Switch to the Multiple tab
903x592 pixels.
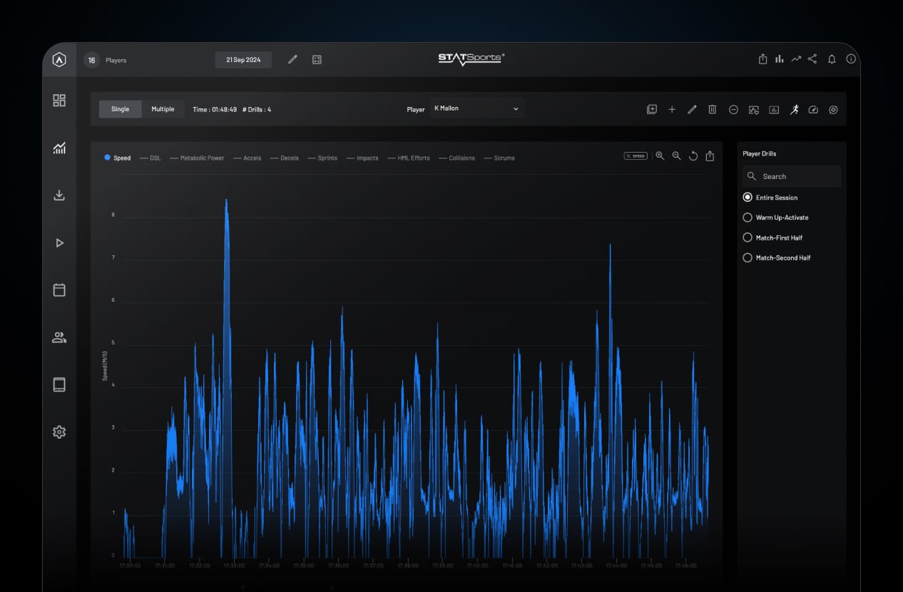[163, 109]
